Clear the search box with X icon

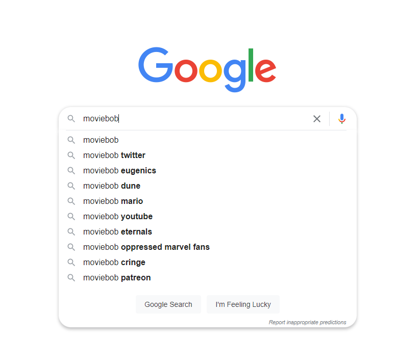click(x=317, y=119)
